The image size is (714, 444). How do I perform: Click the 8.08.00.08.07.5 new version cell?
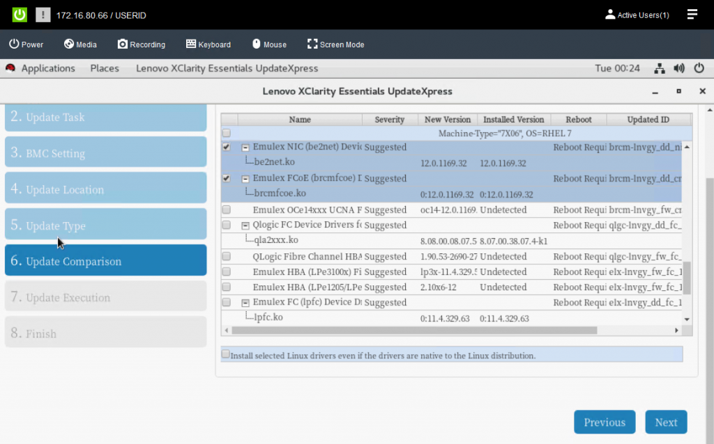(x=448, y=241)
